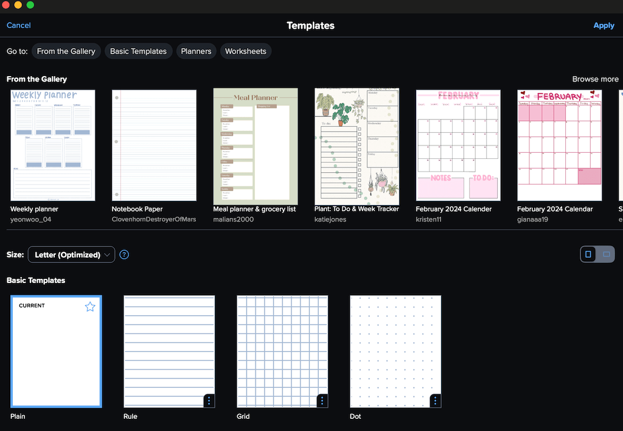This screenshot has width=623, height=431.
Task: Cancel template selection
Action: coord(18,26)
